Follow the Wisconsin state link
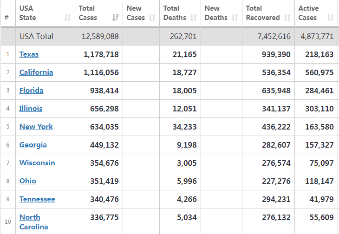Image resolution: width=339 pixels, height=234 pixels. coord(37,163)
